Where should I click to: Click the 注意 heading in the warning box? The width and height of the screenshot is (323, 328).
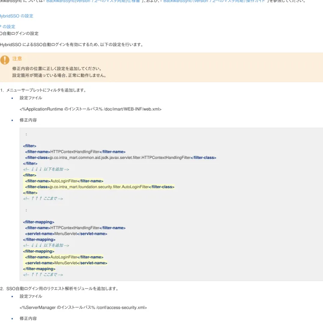17,59
